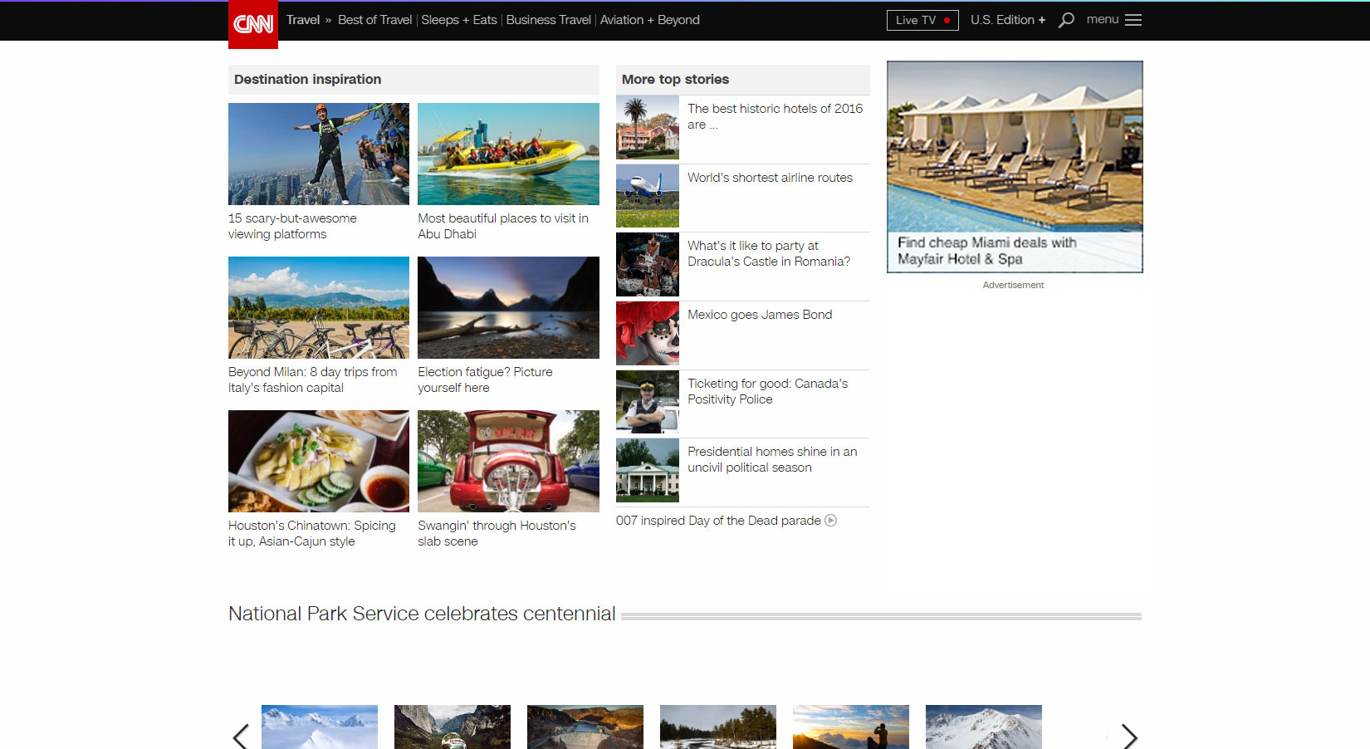The image size is (1370, 749).
Task: Click the glass viewing platform photo
Action: [319, 154]
